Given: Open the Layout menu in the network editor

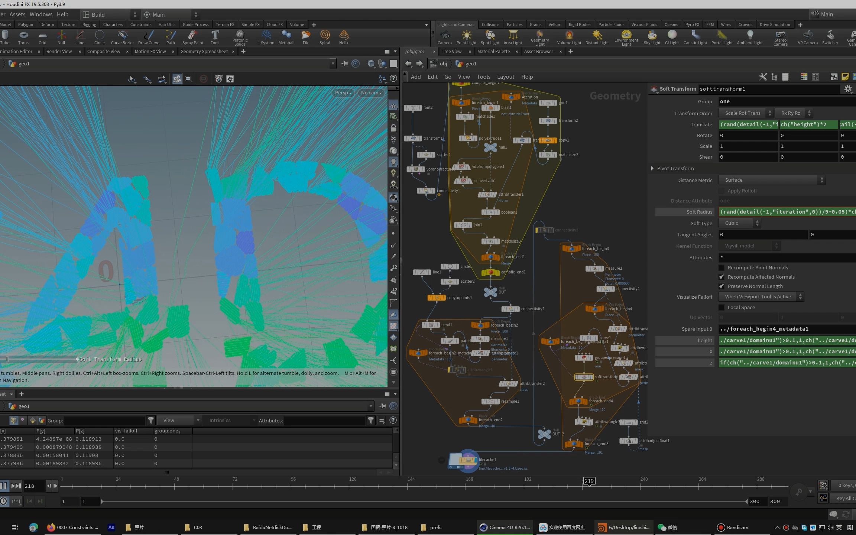Looking at the screenshot, I should (505, 77).
